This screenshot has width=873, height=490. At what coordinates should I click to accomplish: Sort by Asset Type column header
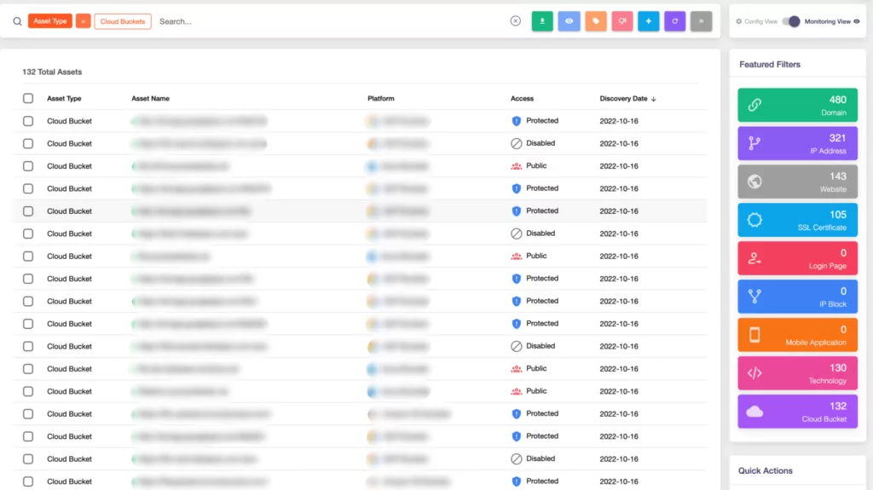[64, 99]
